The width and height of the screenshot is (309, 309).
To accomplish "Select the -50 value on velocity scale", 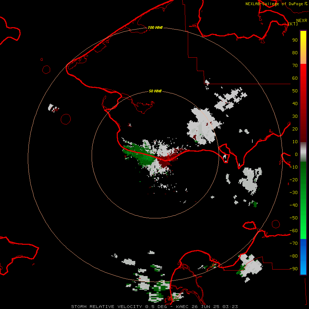I will coord(294,218).
